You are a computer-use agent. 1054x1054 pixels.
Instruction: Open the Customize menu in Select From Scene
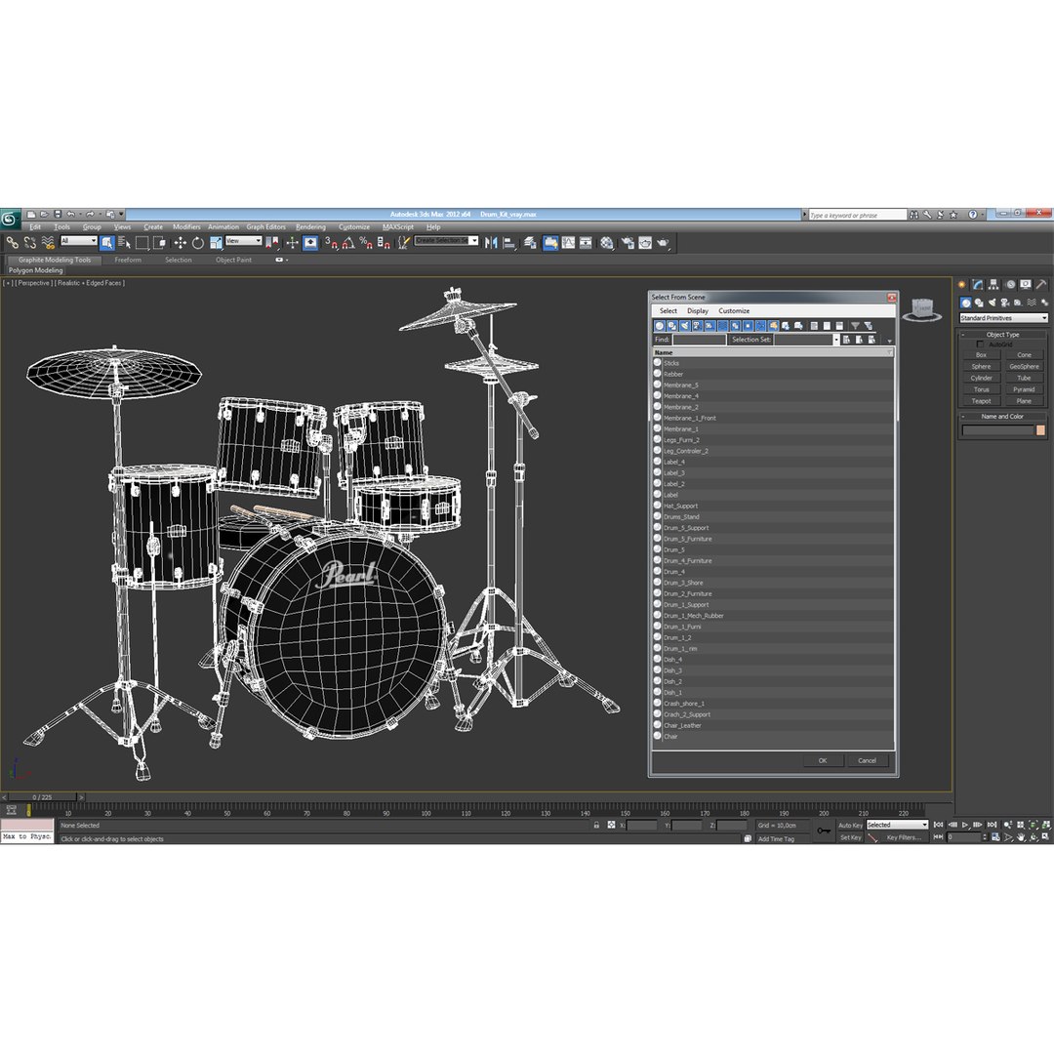pyautogui.click(x=733, y=310)
